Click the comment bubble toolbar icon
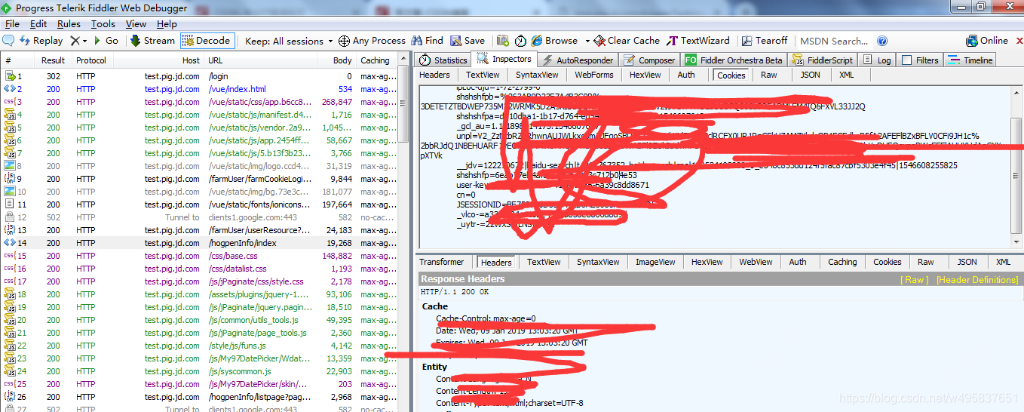The image size is (1024, 412). [x=9, y=41]
